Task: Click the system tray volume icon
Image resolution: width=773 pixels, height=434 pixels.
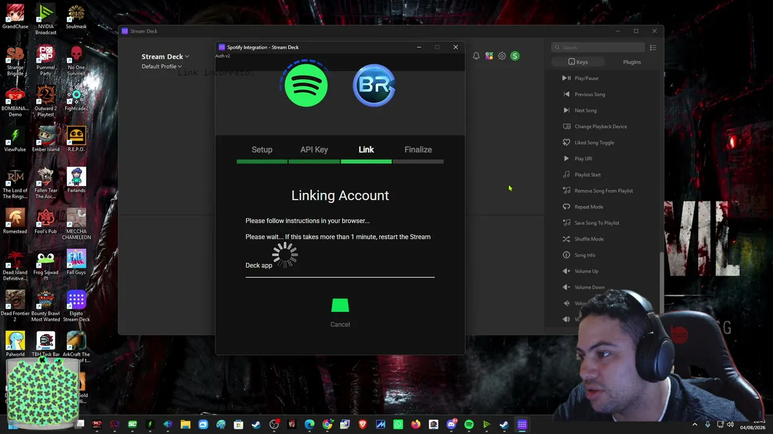Action: pos(731,425)
